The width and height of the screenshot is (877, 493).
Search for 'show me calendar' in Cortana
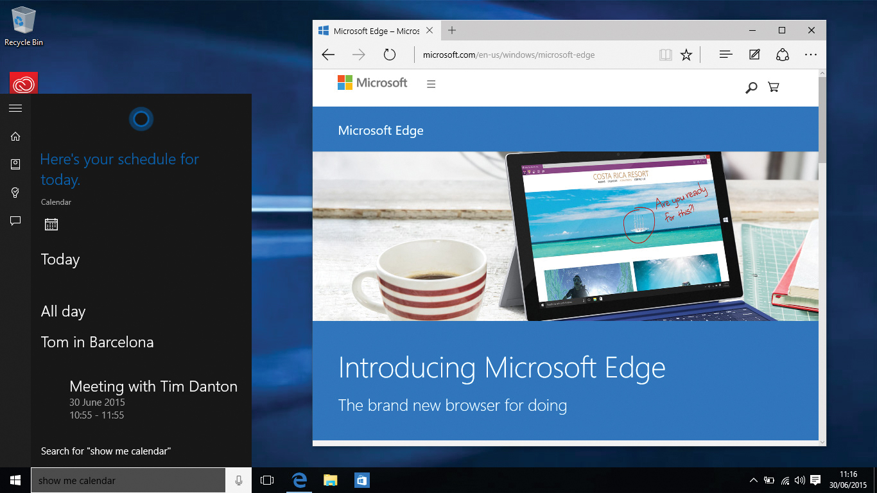coord(106,451)
